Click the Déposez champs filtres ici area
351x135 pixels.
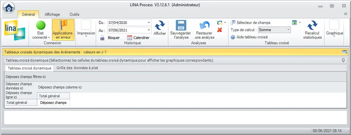click(175, 77)
